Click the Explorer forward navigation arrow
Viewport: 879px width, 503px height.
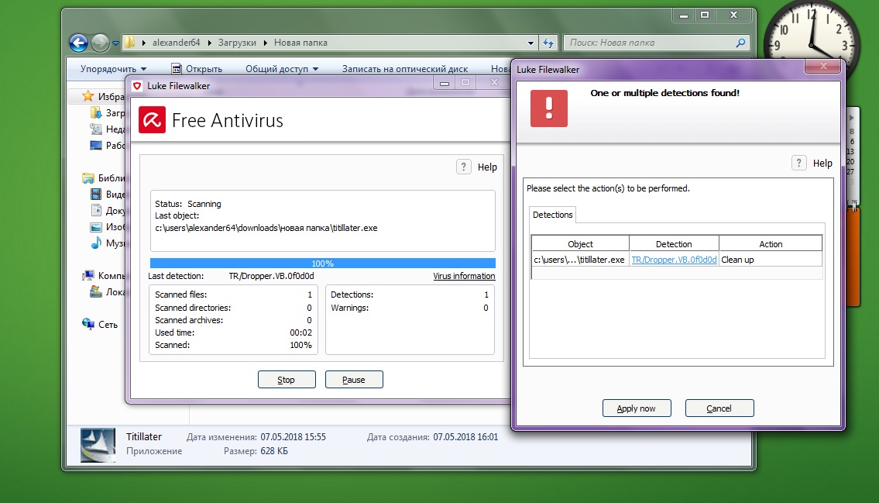click(x=100, y=43)
